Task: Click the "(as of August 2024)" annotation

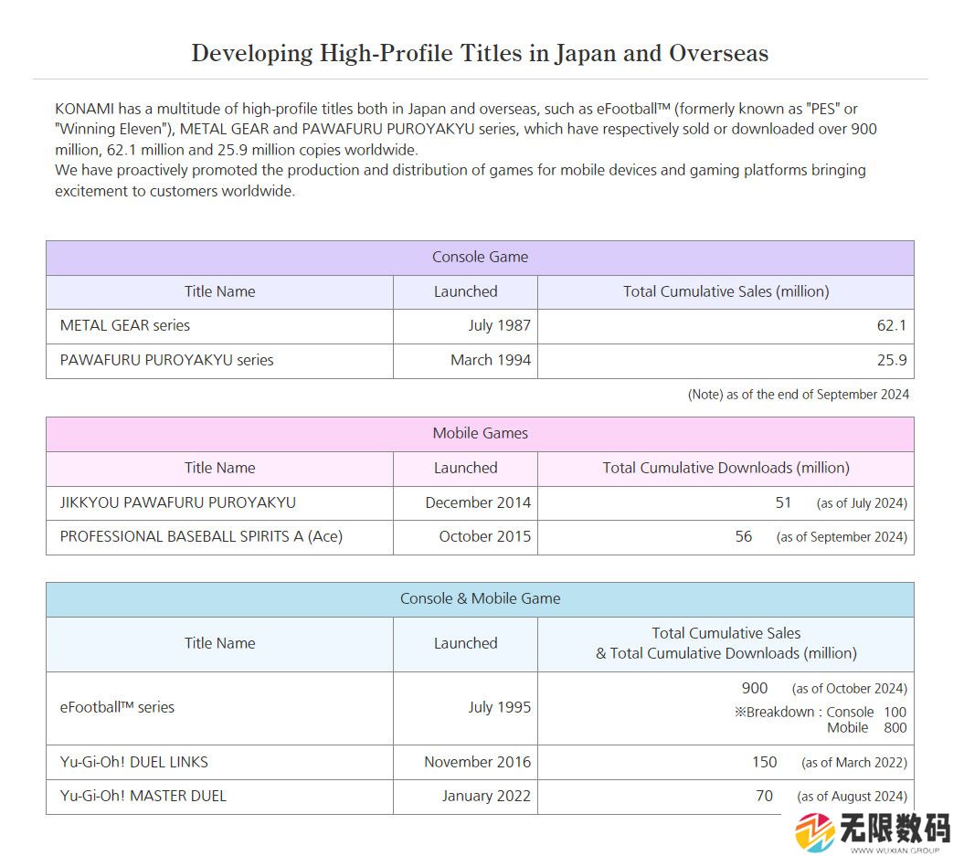Action: 853,797
